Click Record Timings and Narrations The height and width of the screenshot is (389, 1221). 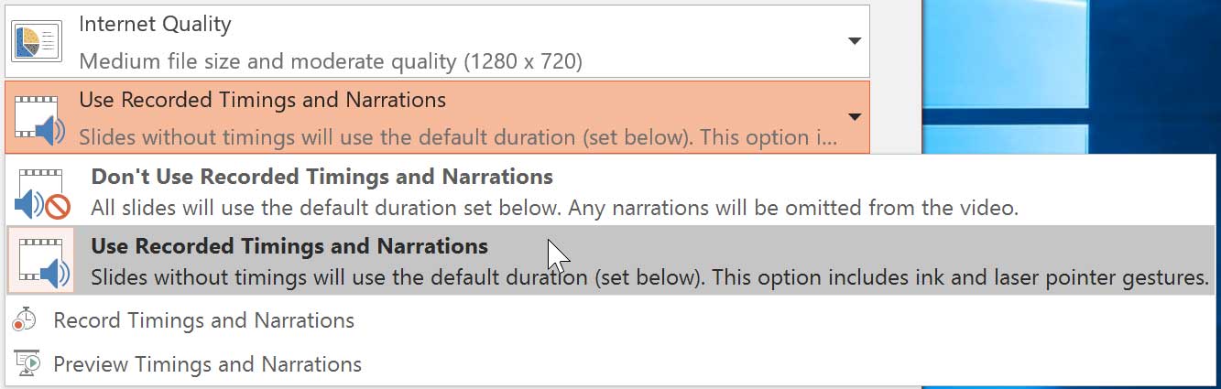coord(203,320)
